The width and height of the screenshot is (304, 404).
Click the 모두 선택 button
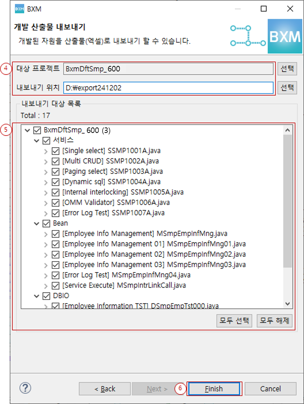point(234,321)
